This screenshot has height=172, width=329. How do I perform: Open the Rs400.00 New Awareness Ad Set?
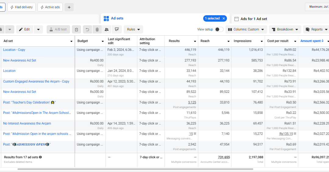19,60
